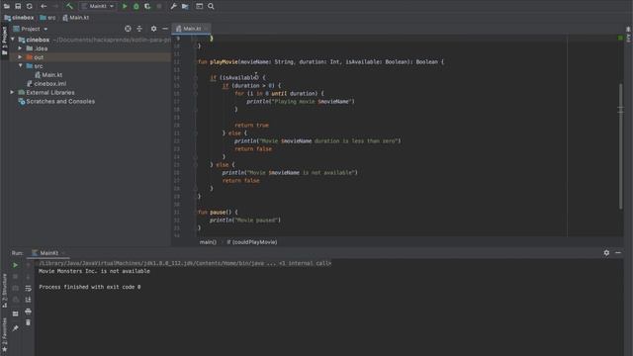Clear console with trash icon

coord(28,322)
